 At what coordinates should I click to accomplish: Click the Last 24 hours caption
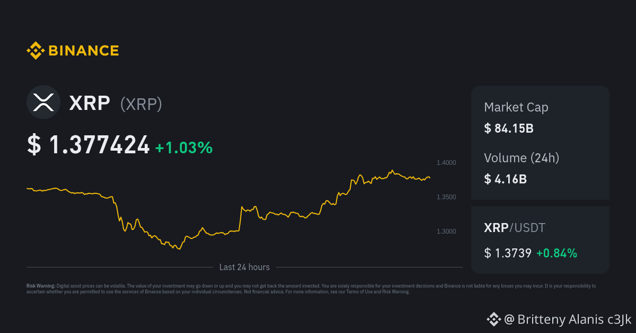click(244, 267)
